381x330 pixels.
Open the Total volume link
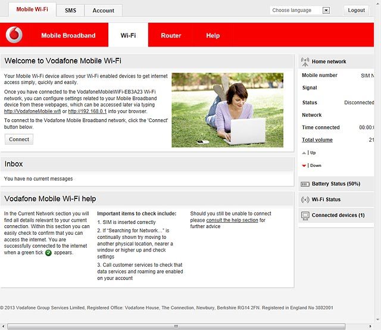[x=317, y=140]
